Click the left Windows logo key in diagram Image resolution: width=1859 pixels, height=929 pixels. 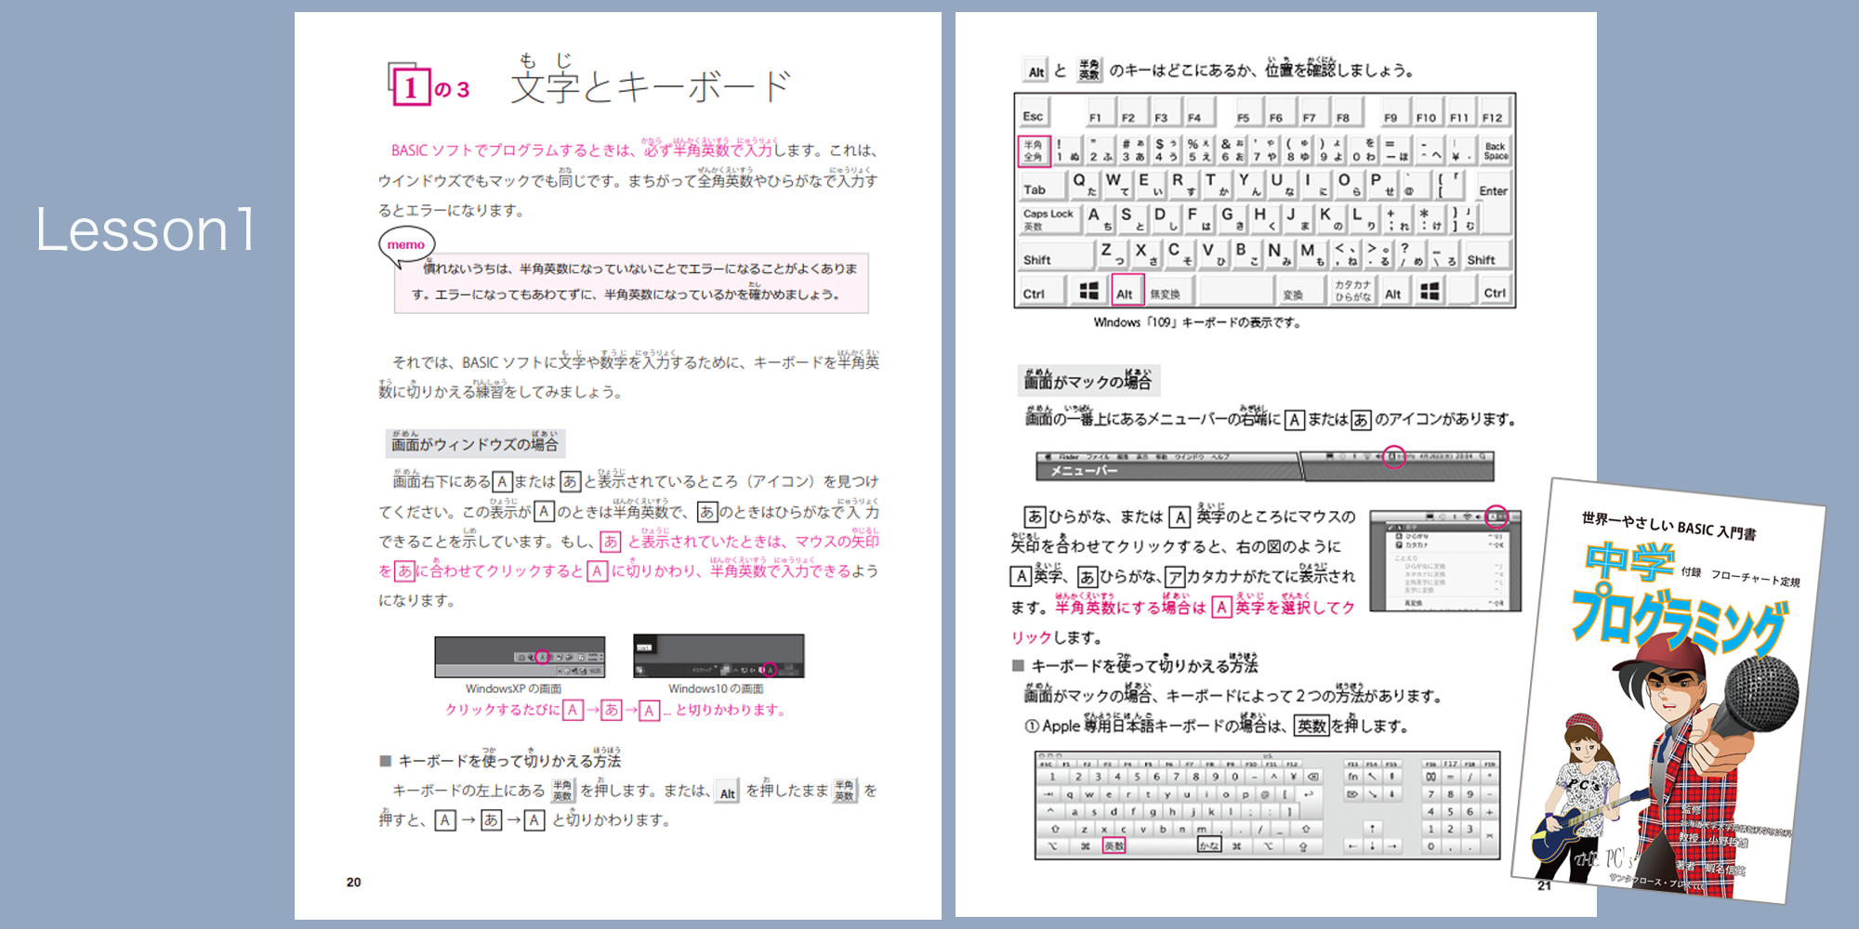(1088, 292)
